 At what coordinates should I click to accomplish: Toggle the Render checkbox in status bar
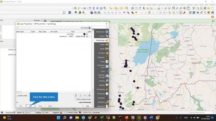click(x=23, y=113)
